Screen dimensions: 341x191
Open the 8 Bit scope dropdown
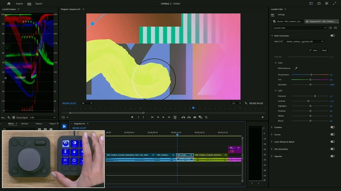coord(43,118)
